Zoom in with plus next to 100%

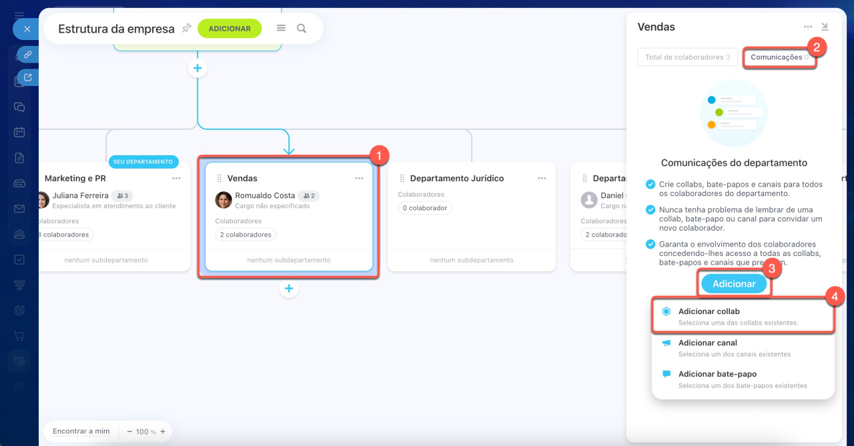click(163, 431)
